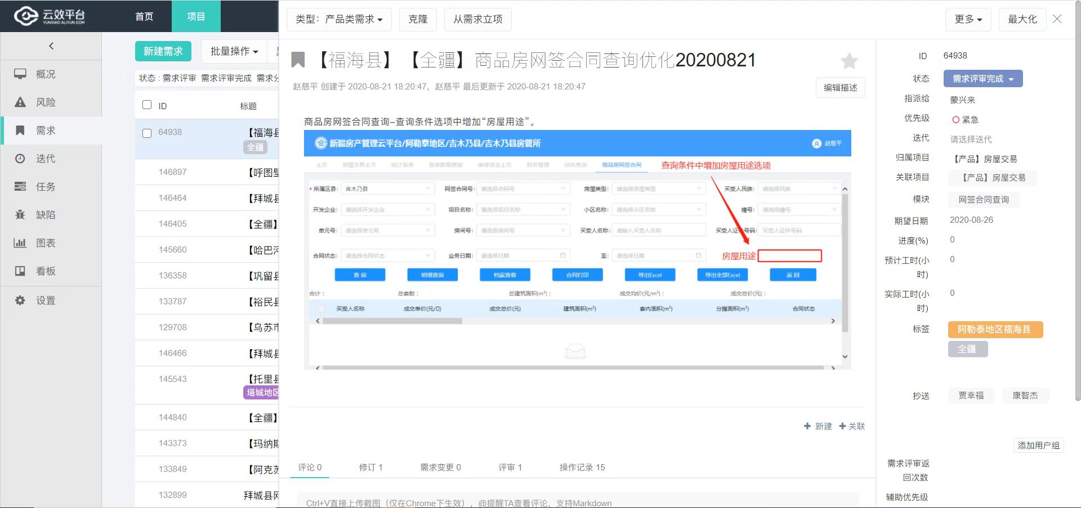Click the 期望日期 value 2020-08-26

pos(972,220)
